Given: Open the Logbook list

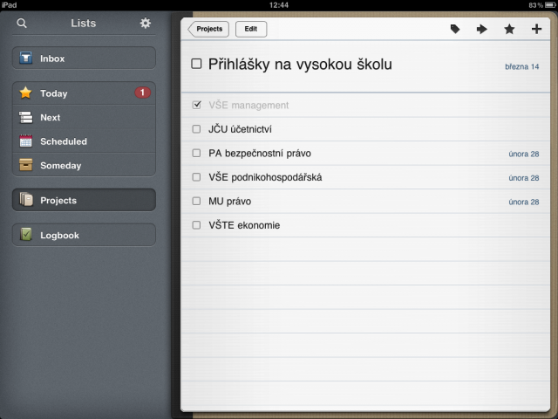Looking at the screenshot, I should coord(84,235).
